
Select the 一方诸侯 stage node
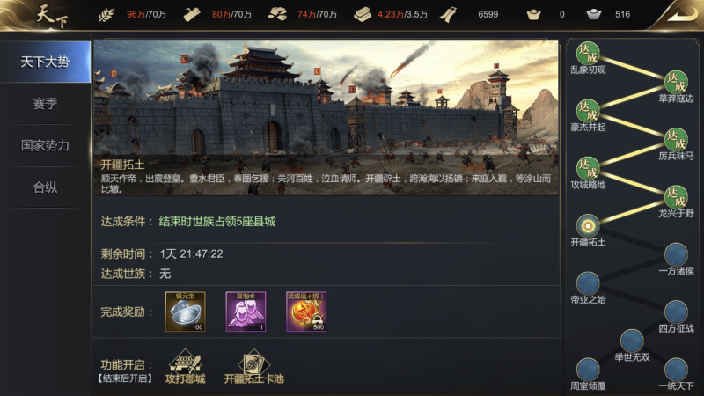(676, 254)
